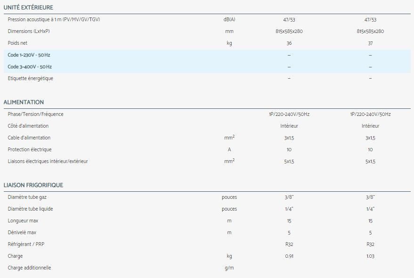Click the dB(A) unit cell
Image resolution: width=414 pixels, height=278 pixels.
pyautogui.click(x=229, y=20)
